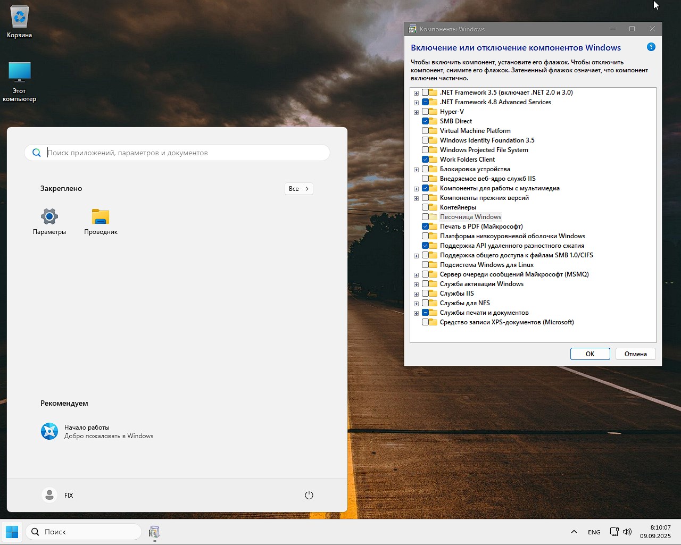This screenshot has height=545, width=681.
Task: Expand .NET Framework 4.8 Advanced Services
Action: (x=416, y=103)
